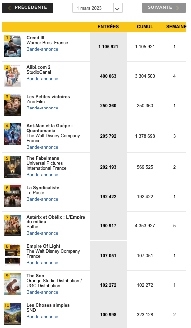This screenshot has width=191, height=328.
Task: Select the CUMUL column header
Action: tap(145, 27)
